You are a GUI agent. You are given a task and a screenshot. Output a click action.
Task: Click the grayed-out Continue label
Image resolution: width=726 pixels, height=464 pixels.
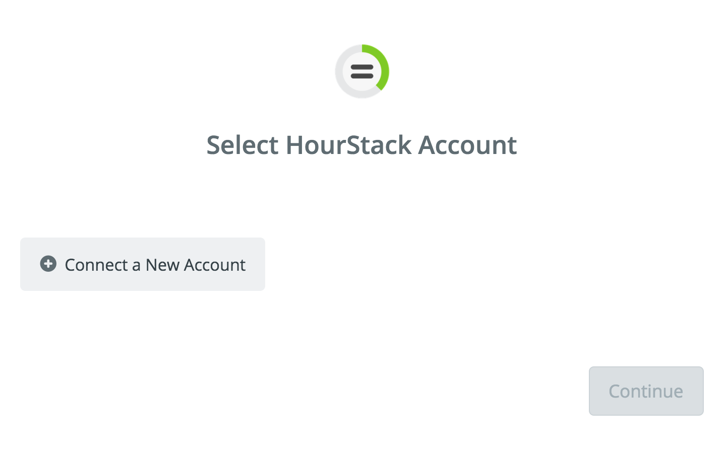click(x=646, y=391)
